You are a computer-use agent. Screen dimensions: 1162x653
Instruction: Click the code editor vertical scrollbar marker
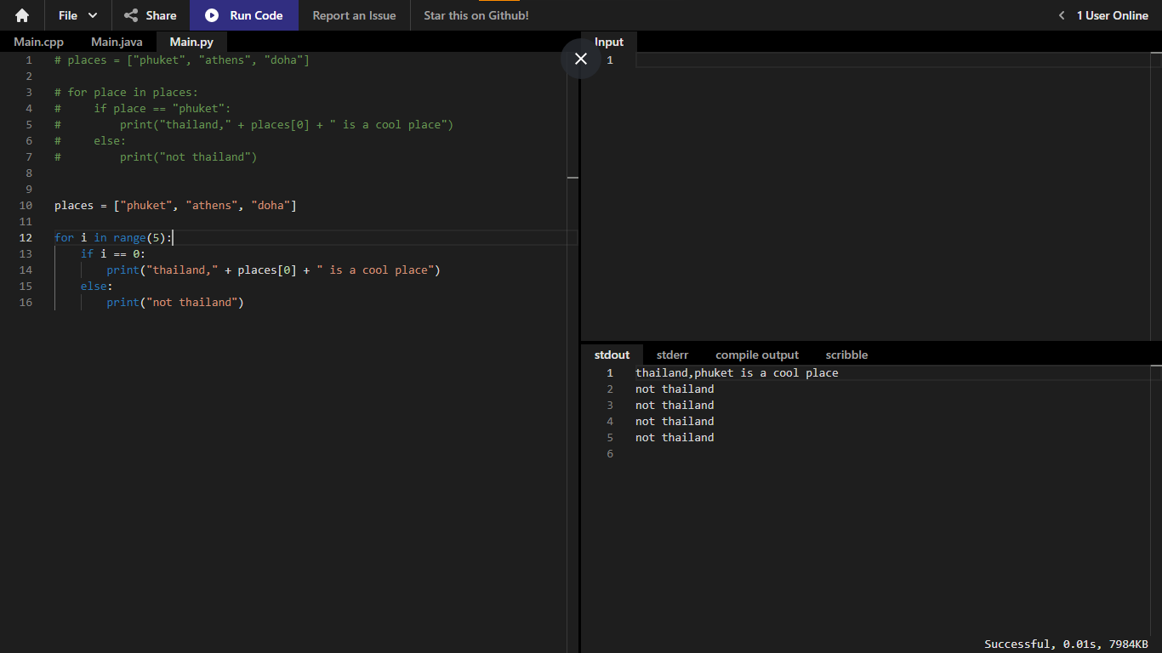[572, 178]
